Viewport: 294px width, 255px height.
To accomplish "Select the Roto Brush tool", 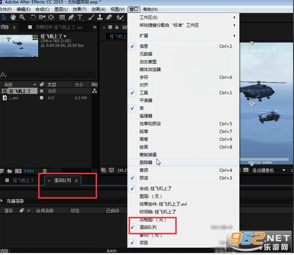I will tap(120, 18).
